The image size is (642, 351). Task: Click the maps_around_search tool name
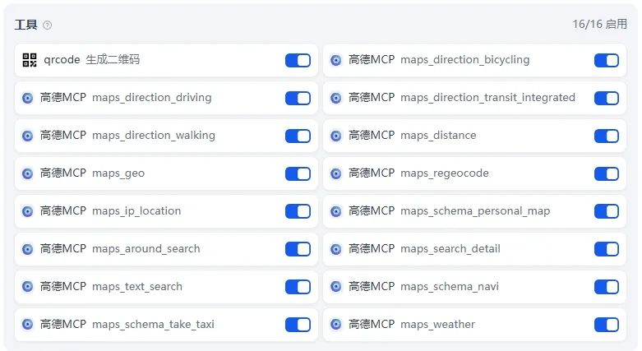coord(145,249)
